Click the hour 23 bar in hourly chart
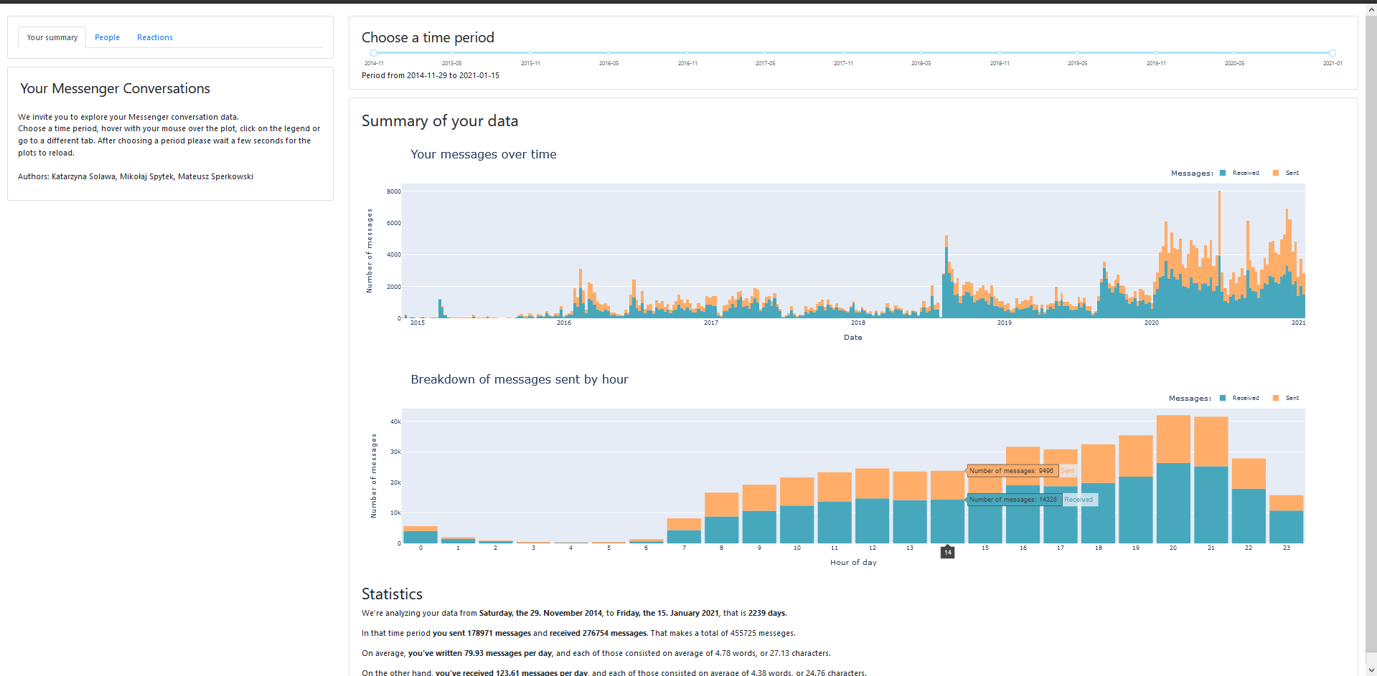1377x676 pixels. [1287, 519]
